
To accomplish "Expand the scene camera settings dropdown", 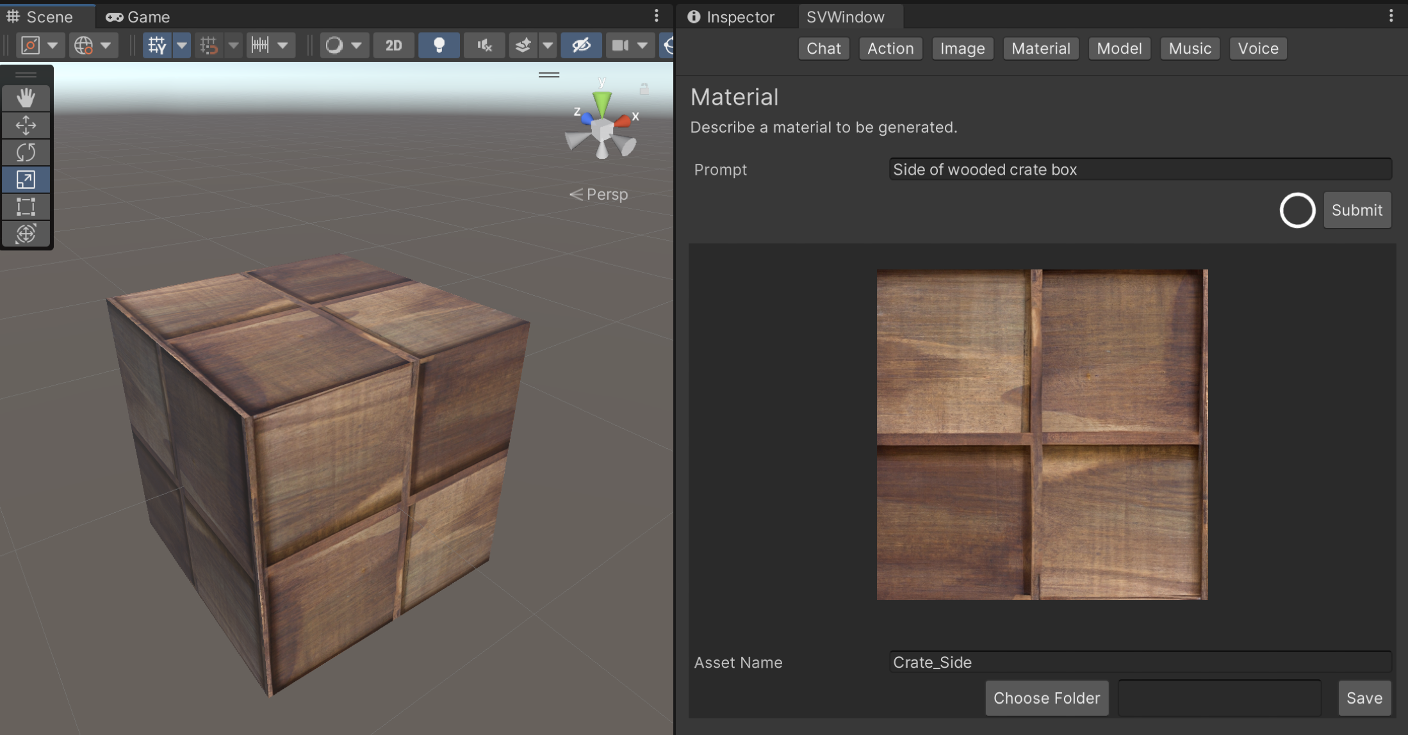I will coord(643,45).
